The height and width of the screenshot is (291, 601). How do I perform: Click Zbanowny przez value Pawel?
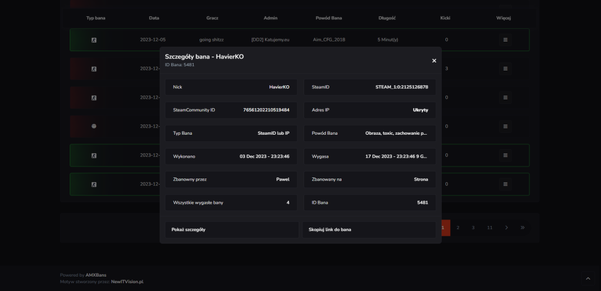pyautogui.click(x=283, y=179)
